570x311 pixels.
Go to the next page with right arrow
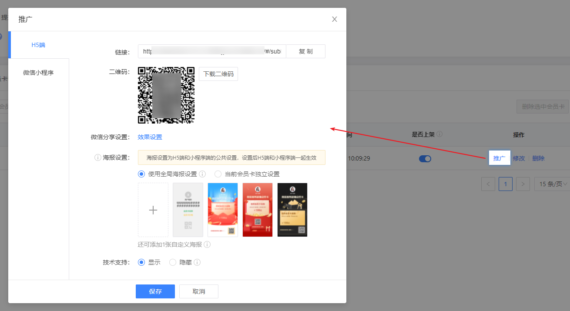[523, 184]
